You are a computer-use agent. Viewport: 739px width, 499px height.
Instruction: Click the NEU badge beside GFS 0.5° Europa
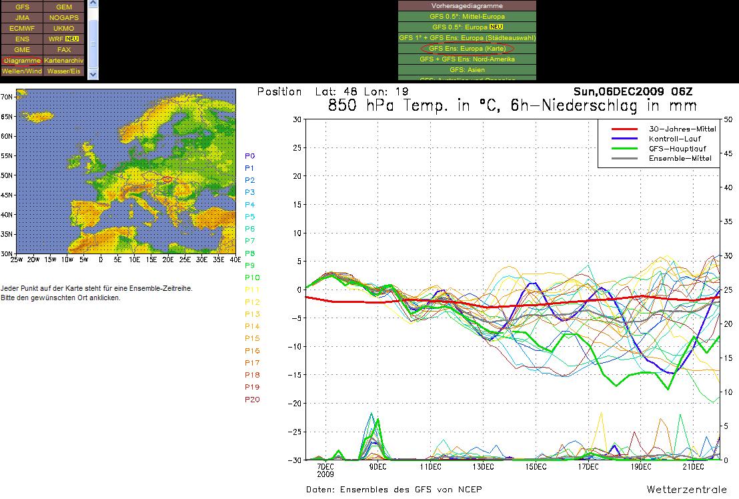point(496,27)
